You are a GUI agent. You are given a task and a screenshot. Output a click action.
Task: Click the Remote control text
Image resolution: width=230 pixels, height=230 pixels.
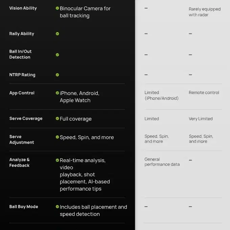(x=204, y=93)
